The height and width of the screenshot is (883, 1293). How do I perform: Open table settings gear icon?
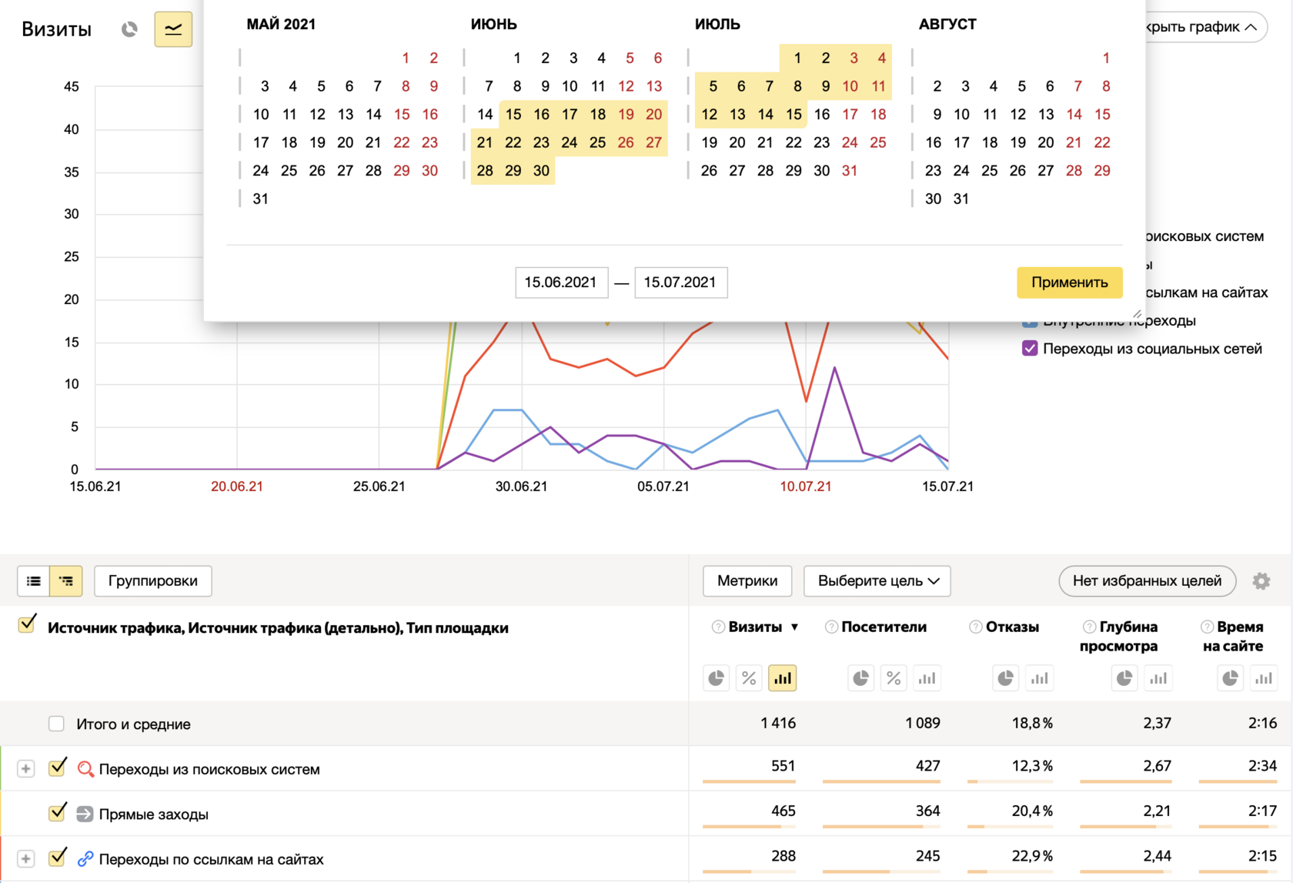tap(1261, 581)
